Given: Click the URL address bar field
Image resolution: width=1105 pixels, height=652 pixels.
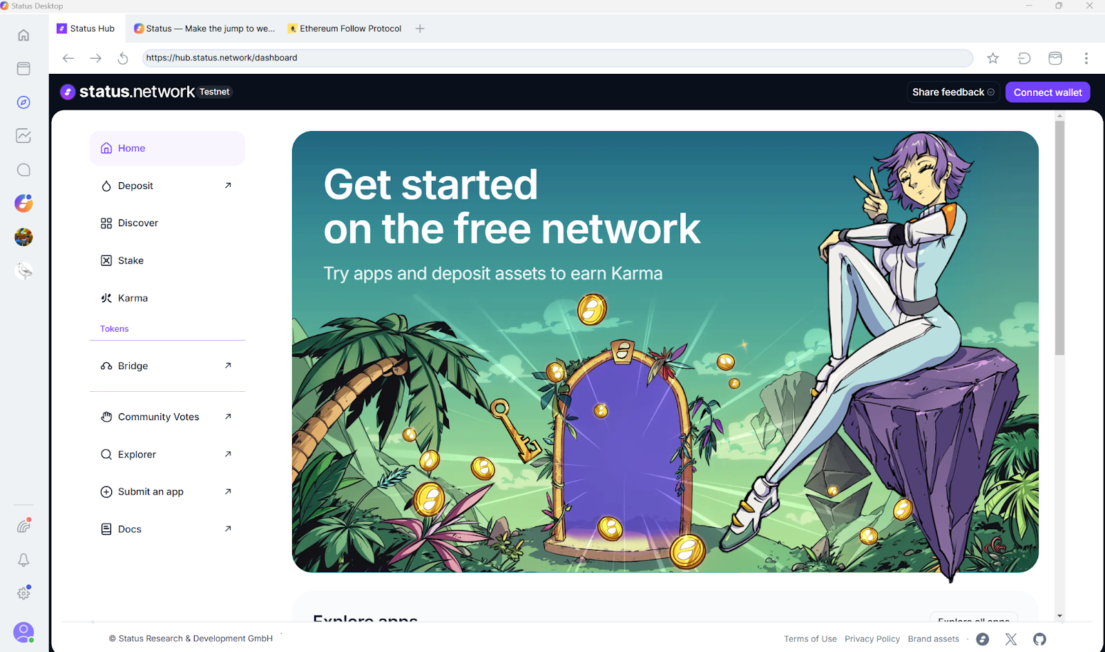Looking at the screenshot, I should [557, 58].
